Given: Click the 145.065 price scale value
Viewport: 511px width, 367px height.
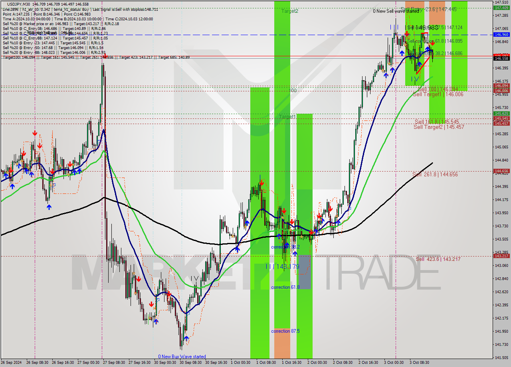Looking at the screenshot, I should tap(501, 147).
